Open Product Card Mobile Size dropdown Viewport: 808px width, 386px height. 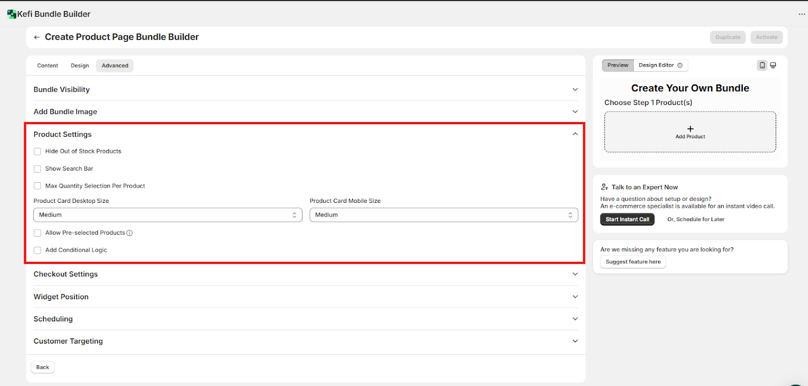pyautogui.click(x=443, y=215)
